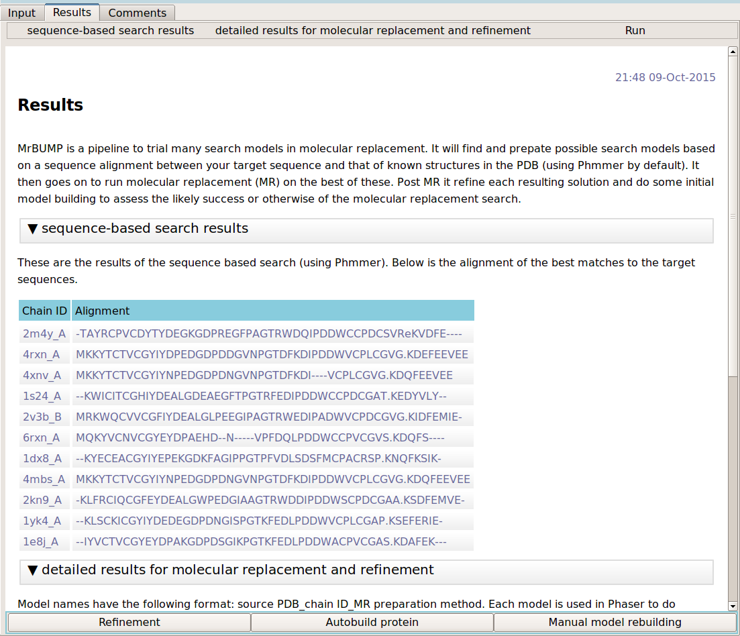Click chain ID 2m4y_A in the table
The height and width of the screenshot is (636, 740).
(x=44, y=333)
